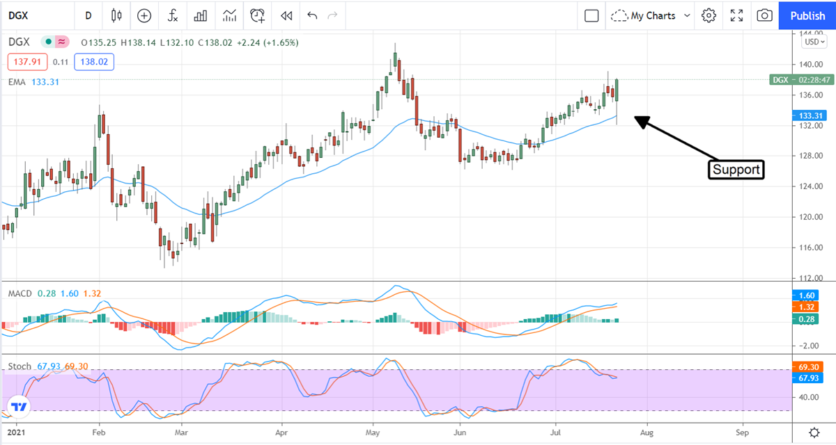
Task: Select the square layout toggle button
Action: pos(591,15)
